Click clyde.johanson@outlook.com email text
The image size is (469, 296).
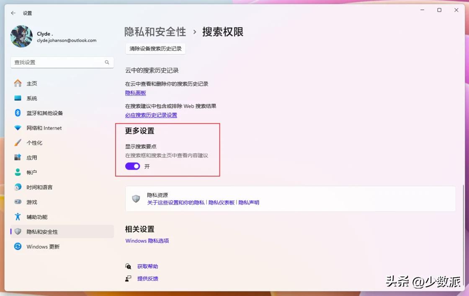tap(67, 40)
